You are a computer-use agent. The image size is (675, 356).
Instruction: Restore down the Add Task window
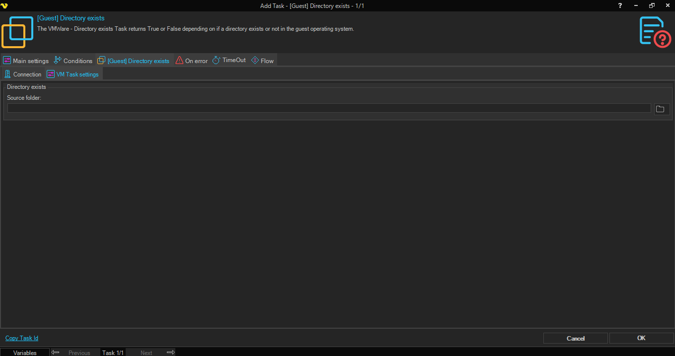click(652, 5)
